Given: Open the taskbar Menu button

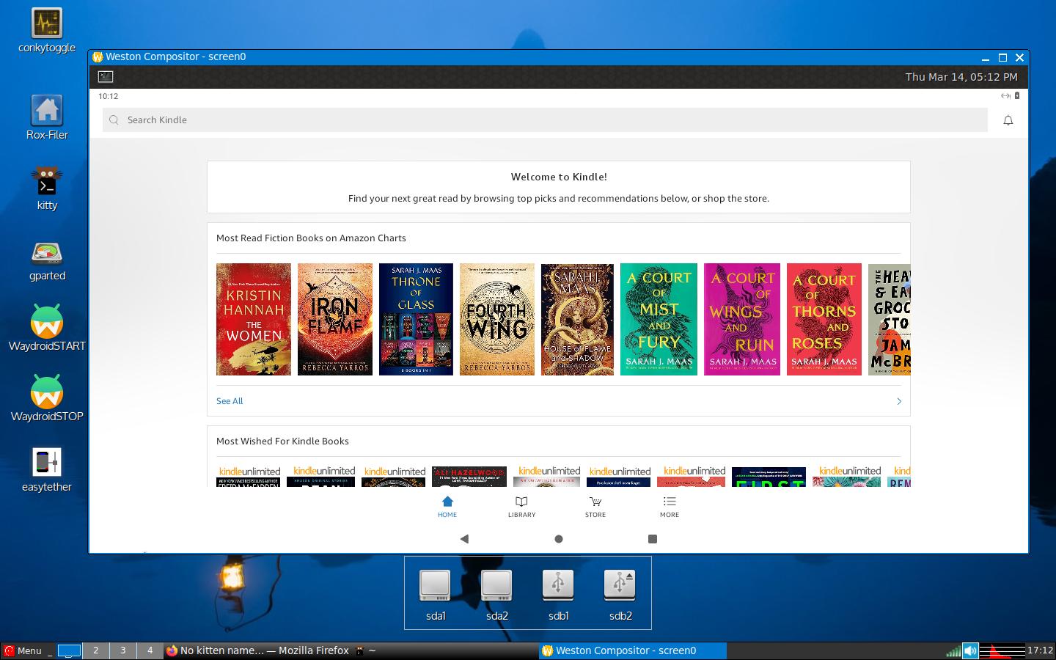Looking at the screenshot, I should coord(23,650).
